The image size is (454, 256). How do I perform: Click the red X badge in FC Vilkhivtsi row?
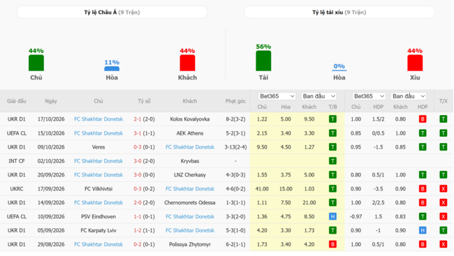[x=444, y=188]
